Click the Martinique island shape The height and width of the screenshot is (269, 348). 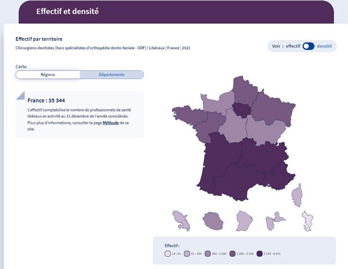[181, 221]
